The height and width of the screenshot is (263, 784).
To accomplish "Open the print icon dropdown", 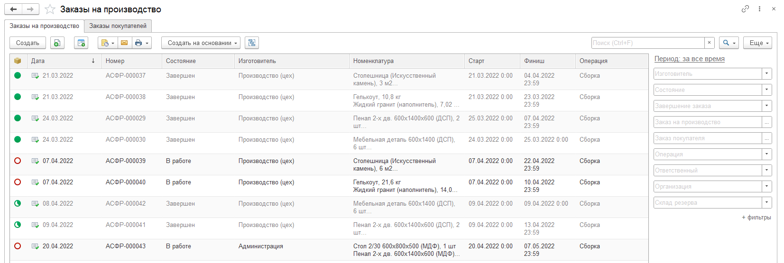I will [141, 43].
